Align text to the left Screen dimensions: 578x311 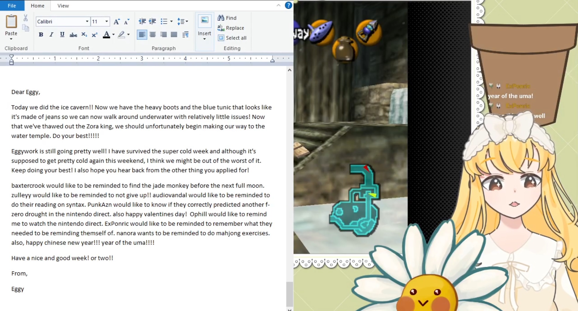pyautogui.click(x=142, y=35)
